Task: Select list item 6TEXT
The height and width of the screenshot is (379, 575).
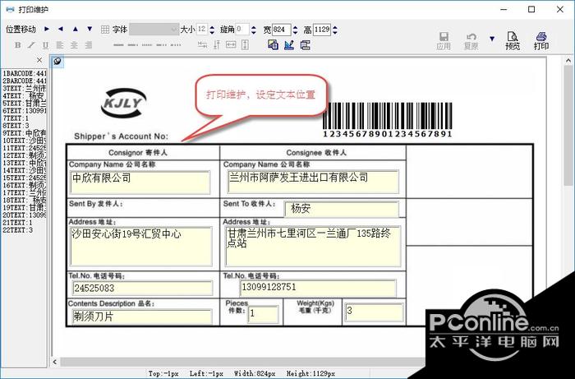Action: click(24, 111)
